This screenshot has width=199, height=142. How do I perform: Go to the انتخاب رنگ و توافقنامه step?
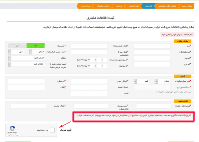point(167,6)
